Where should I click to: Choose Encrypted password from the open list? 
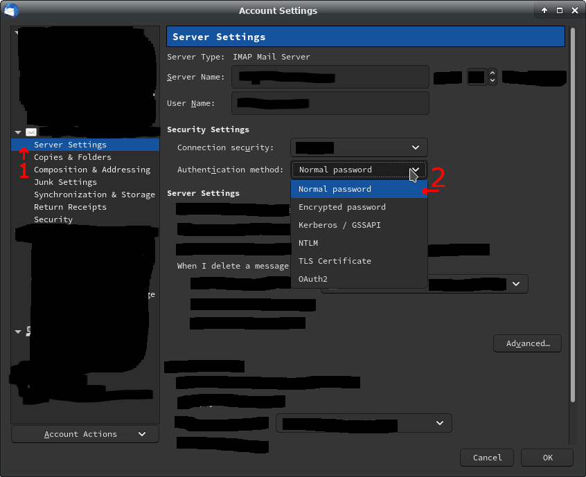pyautogui.click(x=342, y=207)
